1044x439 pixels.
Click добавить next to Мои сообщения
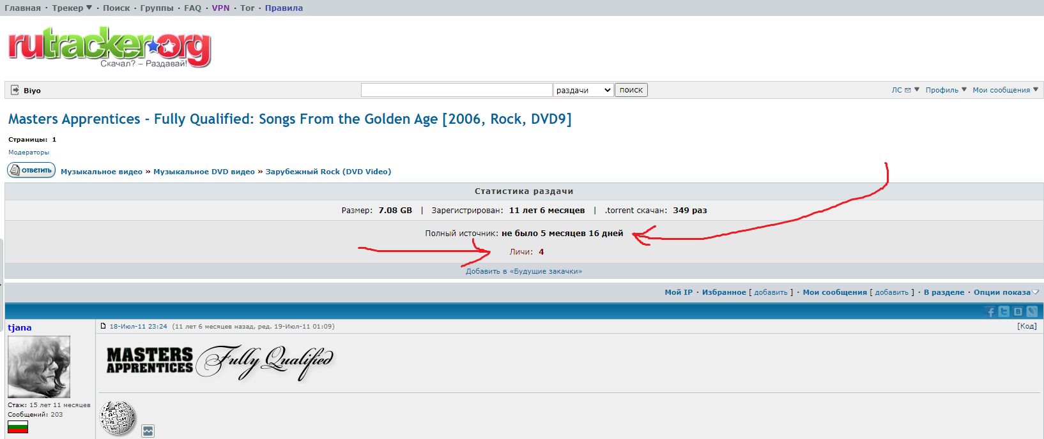click(891, 292)
